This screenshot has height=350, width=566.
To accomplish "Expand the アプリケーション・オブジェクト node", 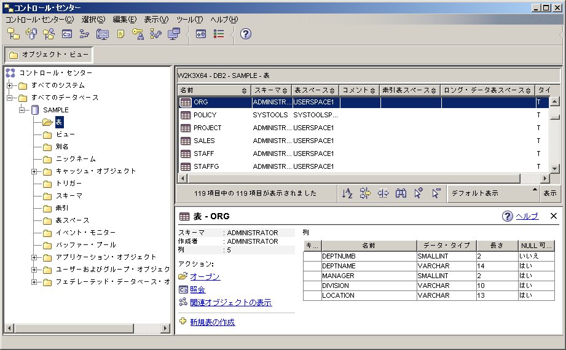I will pyautogui.click(x=34, y=257).
